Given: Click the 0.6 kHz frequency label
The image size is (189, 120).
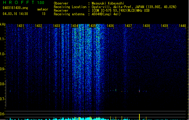Looking at the screenshot, I should pyautogui.click(x=2, y=114).
